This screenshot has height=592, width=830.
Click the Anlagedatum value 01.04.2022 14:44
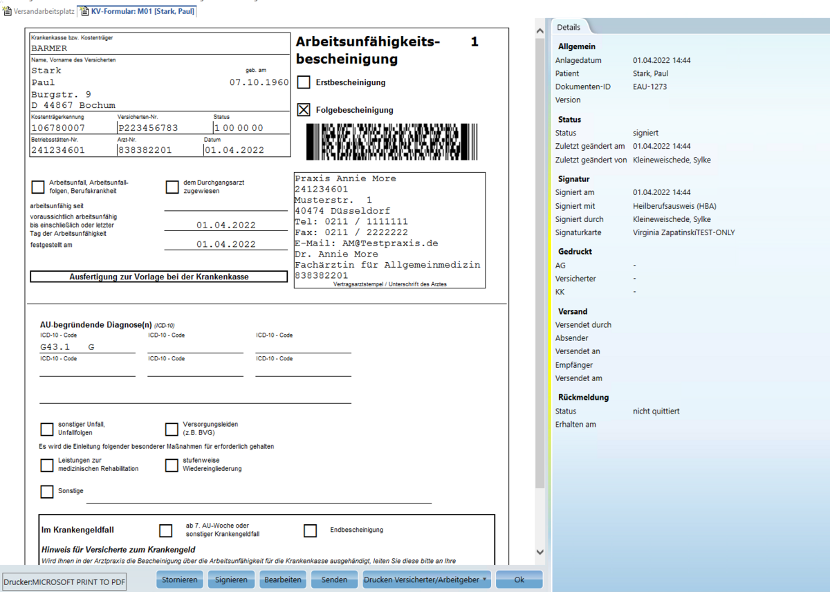pos(661,60)
